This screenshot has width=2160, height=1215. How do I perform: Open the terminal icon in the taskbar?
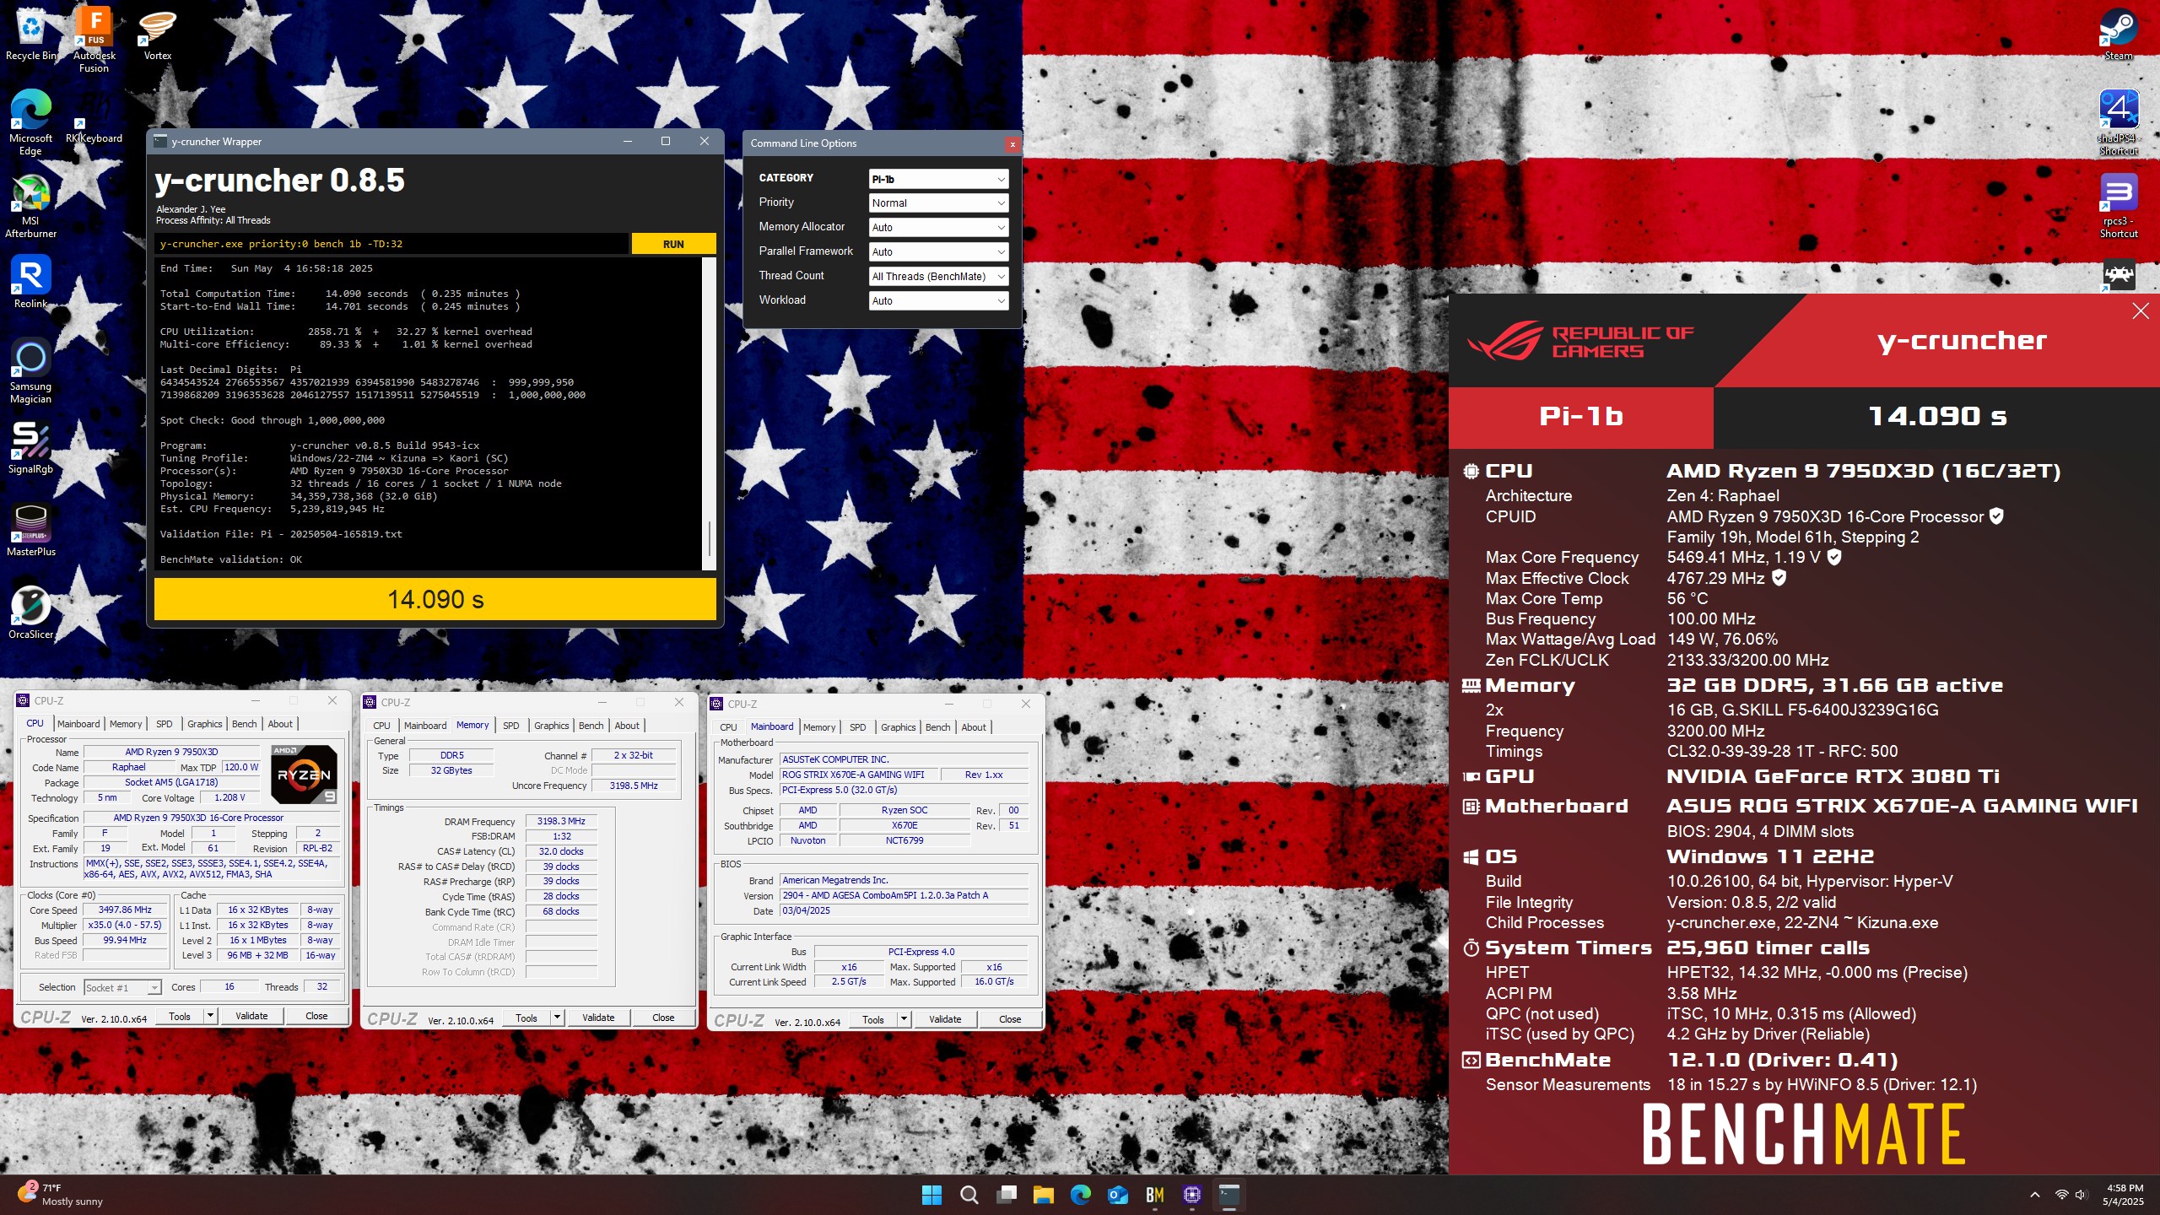pyautogui.click(x=1229, y=1195)
